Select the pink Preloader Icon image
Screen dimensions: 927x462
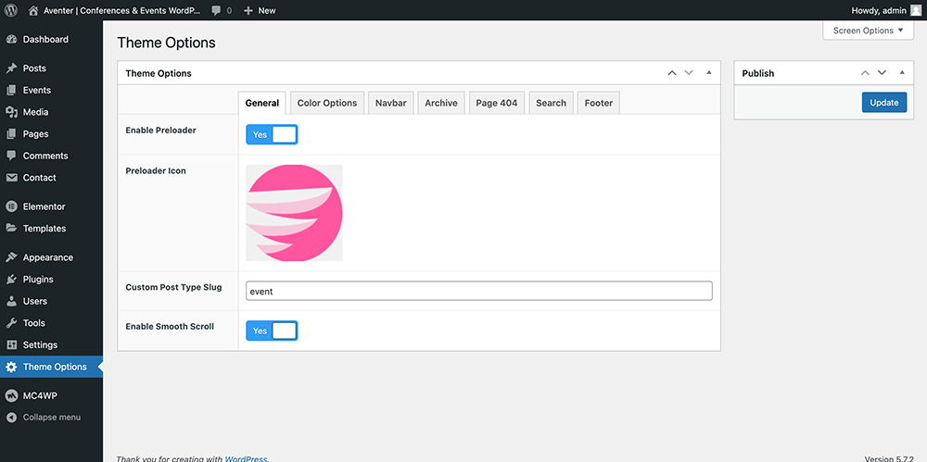294,213
